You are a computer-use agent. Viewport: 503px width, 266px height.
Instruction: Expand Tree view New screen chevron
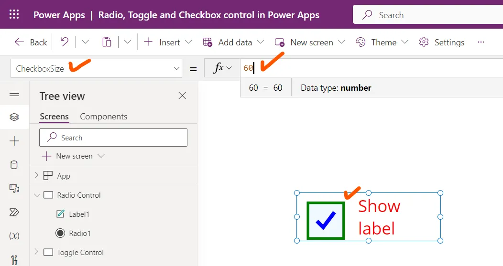click(x=101, y=156)
